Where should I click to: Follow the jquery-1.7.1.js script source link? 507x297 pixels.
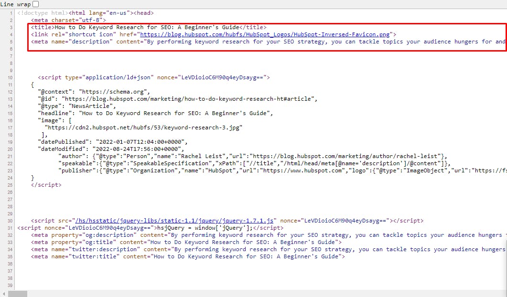pyautogui.click(x=174, y=221)
